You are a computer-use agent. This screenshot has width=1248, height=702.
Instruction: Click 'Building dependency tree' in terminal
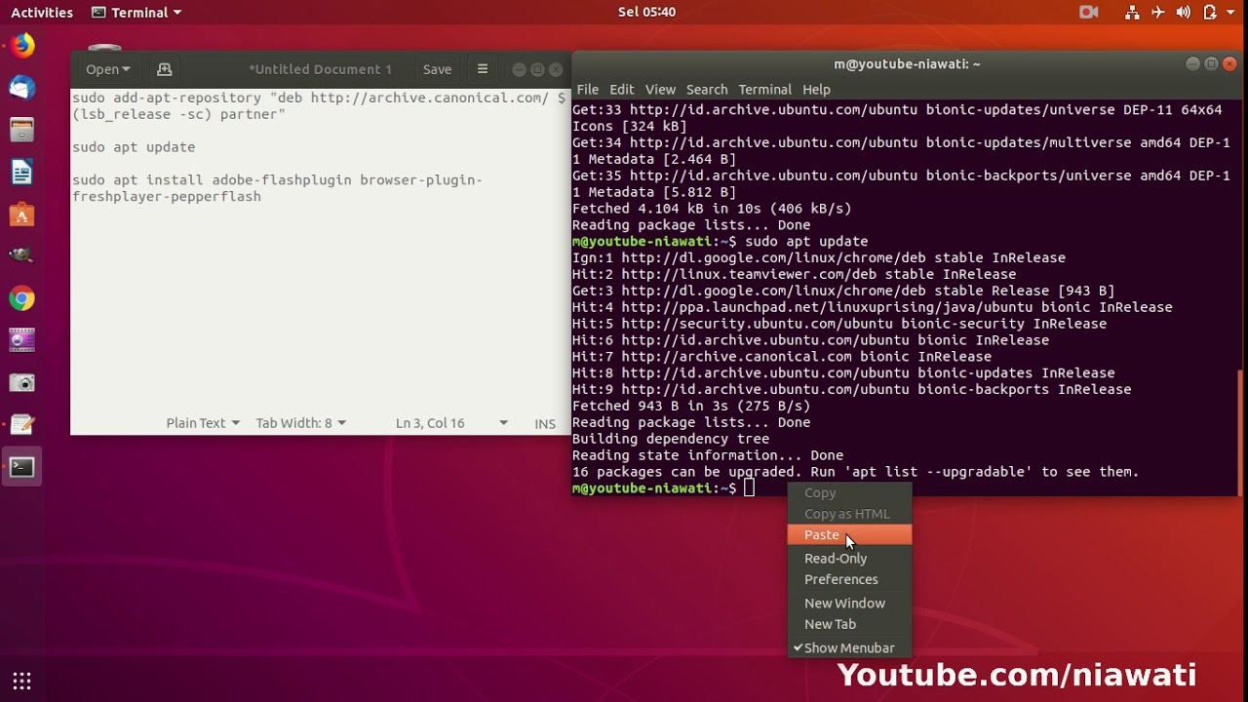(671, 439)
